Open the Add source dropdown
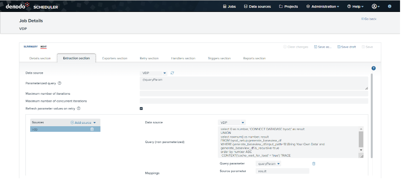401x184 pixels. coord(83,122)
